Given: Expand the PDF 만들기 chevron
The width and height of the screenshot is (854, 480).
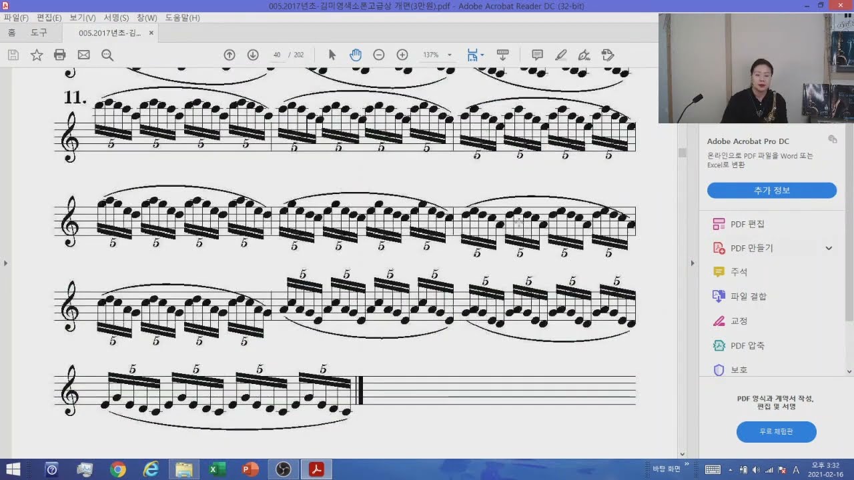Looking at the screenshot, I should click(829, 248).
